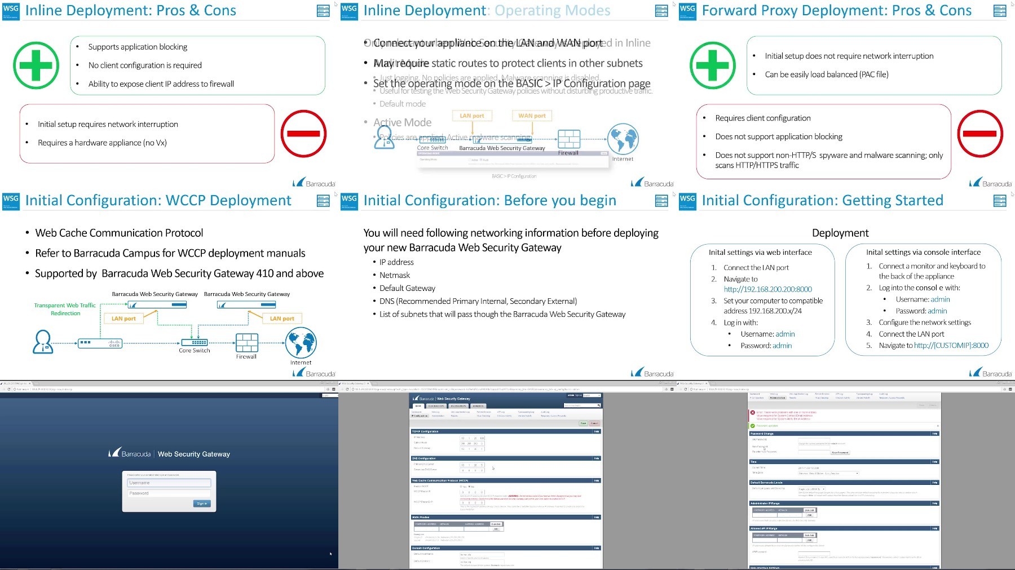Viewport: 1015px width, 570px height.
Task: Dismiss the Password updated message with its X
Action: pyautogui.click(x=938, y=426)
